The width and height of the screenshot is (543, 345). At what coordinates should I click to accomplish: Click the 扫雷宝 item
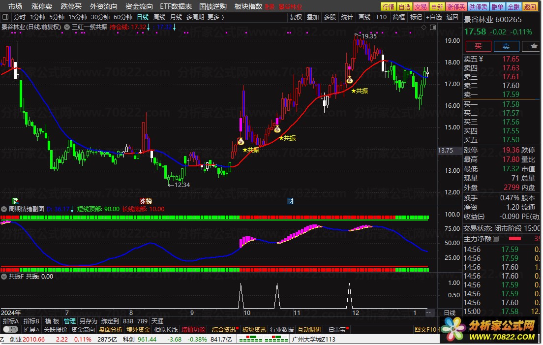click(x=337, y=329)
